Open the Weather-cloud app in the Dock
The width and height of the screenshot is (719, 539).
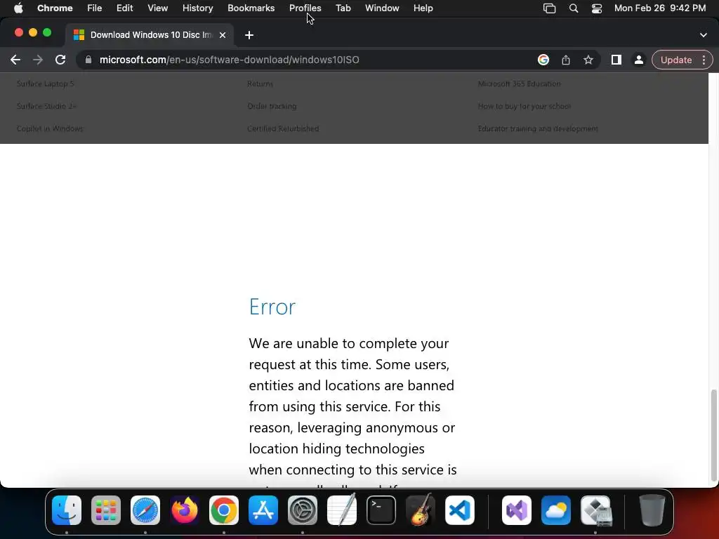pyautogui.click(x=556, y=510)
